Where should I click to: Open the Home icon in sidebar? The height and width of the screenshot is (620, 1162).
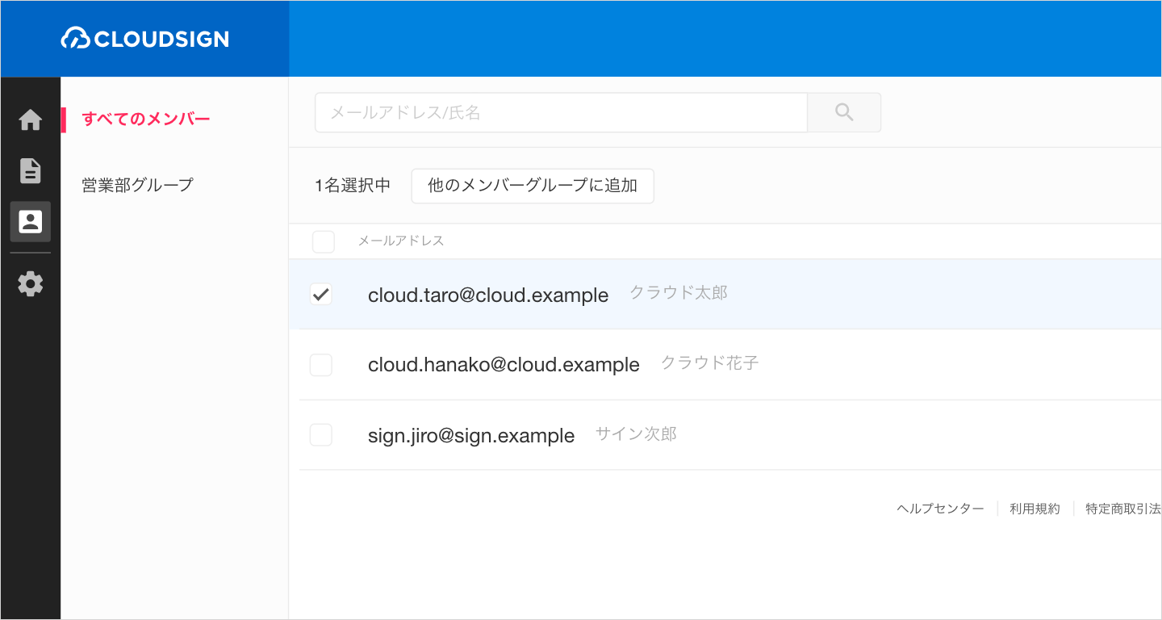click(x=31, y=120)
